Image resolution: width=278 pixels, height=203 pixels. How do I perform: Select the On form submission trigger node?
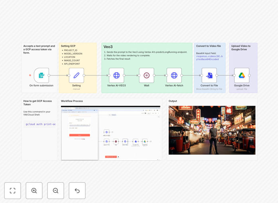(41, 75)
